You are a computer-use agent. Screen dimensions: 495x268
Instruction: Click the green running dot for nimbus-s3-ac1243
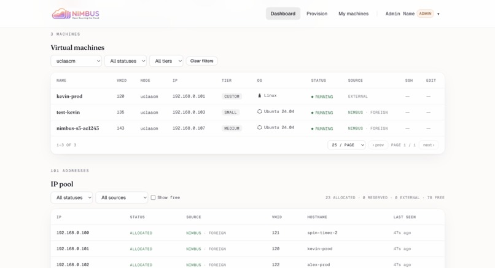click(x=312, y=128)
